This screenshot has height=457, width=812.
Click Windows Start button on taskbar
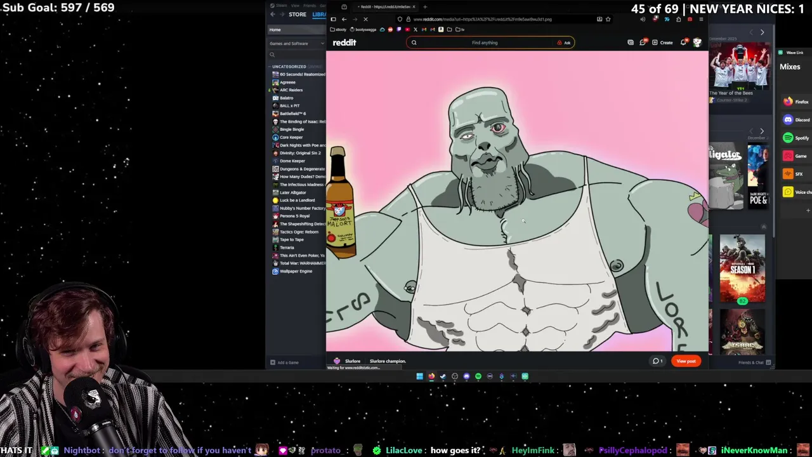pos(419,376)
